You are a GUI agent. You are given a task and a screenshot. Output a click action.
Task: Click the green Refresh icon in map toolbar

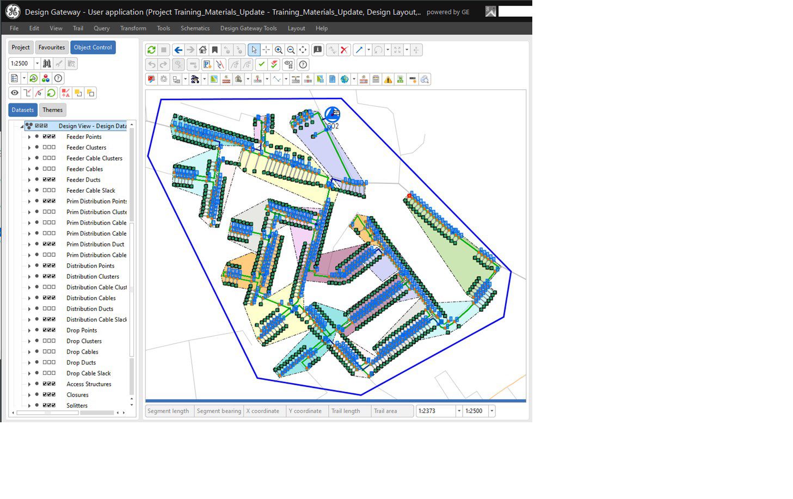coord(151,50)
